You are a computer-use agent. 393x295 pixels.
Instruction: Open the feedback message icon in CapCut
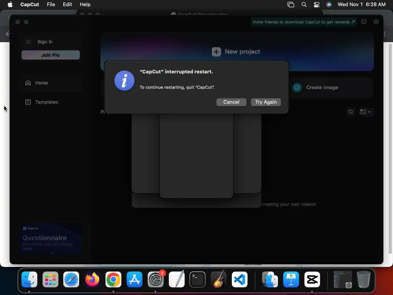(364, 22)
